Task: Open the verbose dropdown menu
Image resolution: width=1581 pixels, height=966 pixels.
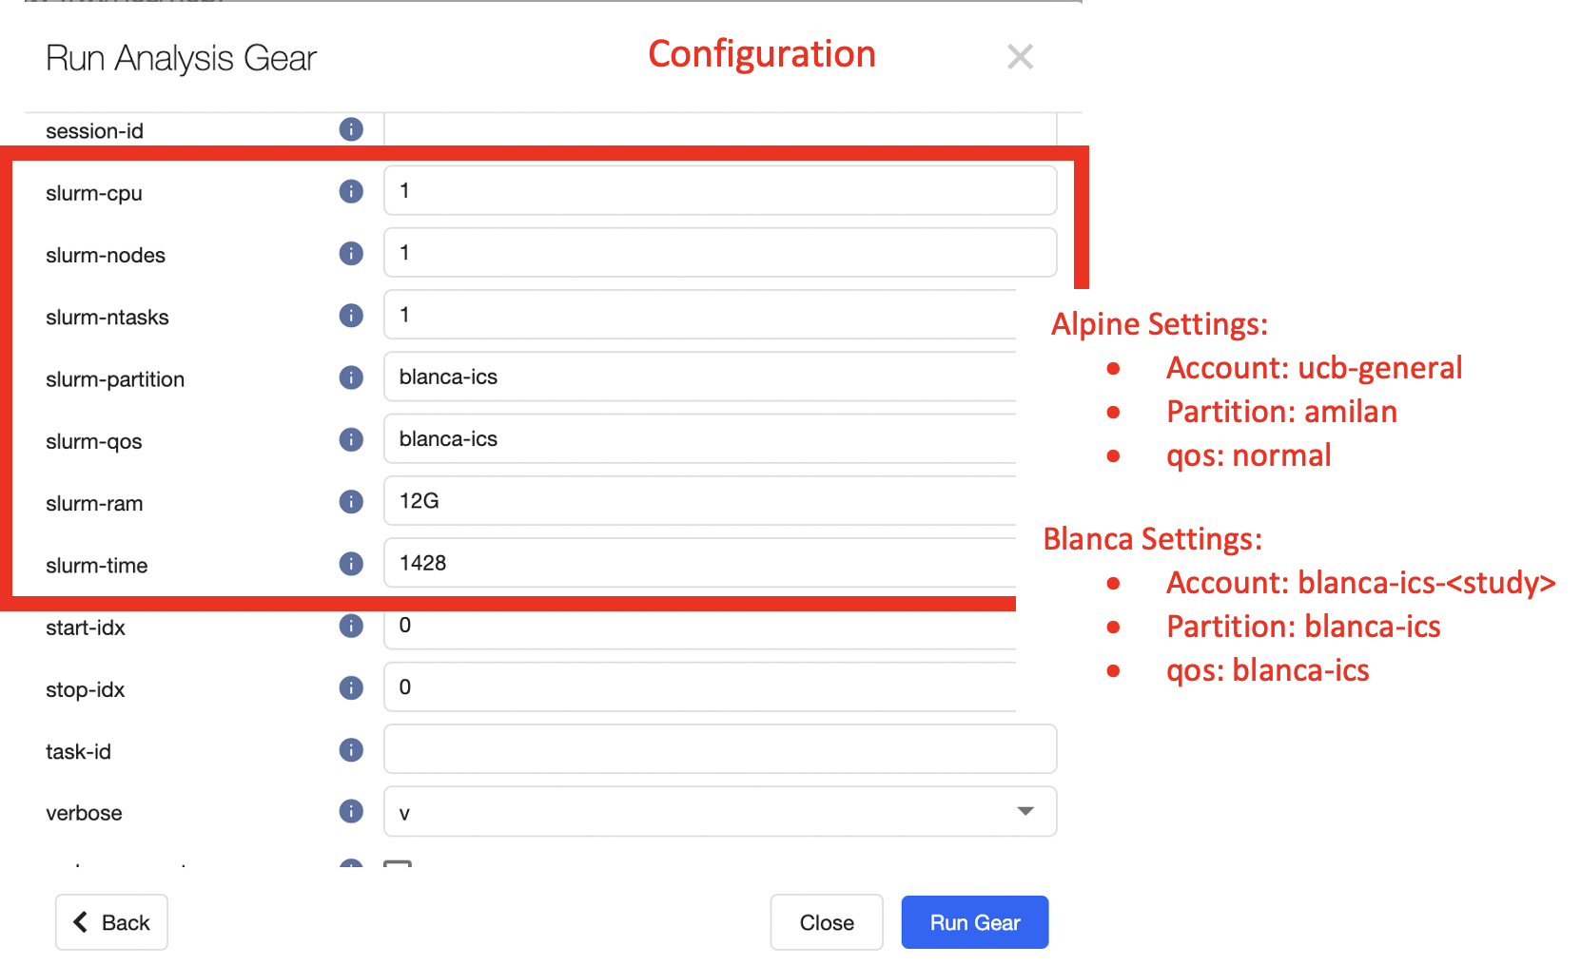Action: [720, 811]
